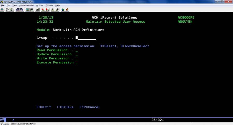233x125 pixels.
Task: Open the Actions menu
Action: click(40, 5)
